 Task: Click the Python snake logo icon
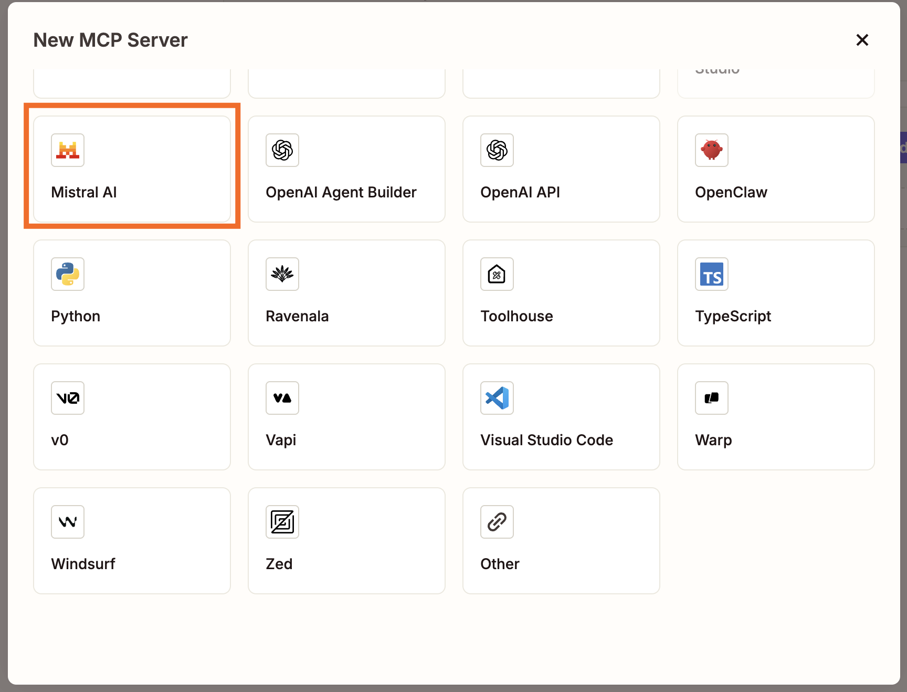pos(68,274)
